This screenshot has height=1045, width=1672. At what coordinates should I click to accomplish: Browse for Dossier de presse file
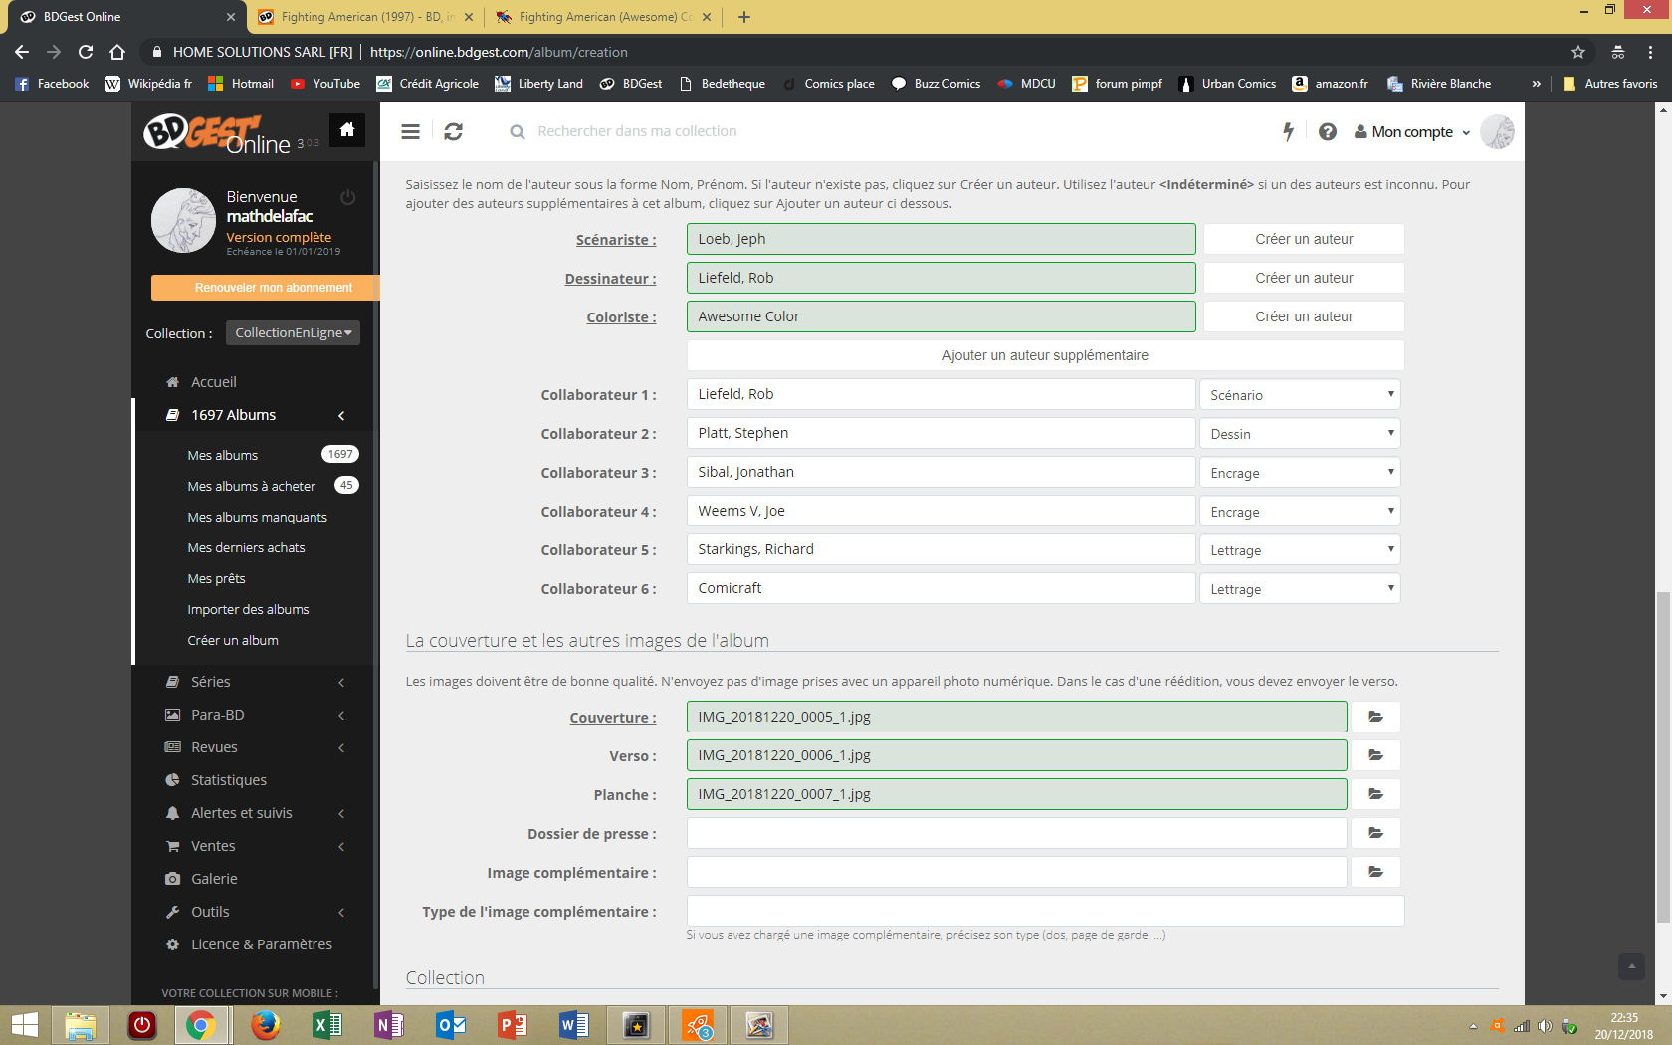click(x=1374, y=833)
